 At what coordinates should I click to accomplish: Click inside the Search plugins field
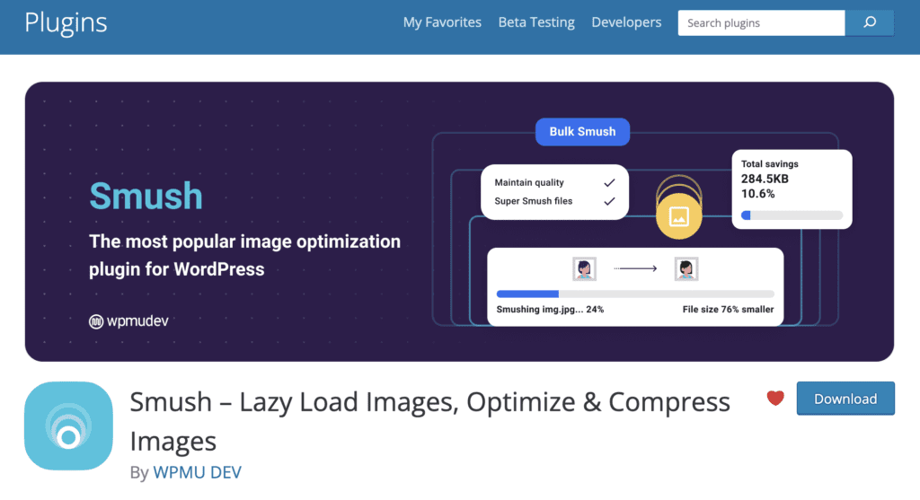761,22
